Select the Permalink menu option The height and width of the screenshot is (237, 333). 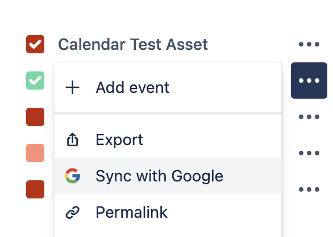(168, 212)
